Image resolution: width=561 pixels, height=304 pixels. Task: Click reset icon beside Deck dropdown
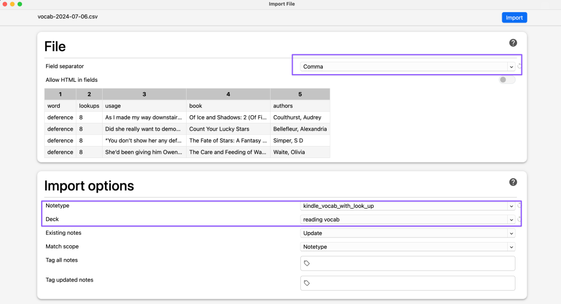(x=519, y=219)
